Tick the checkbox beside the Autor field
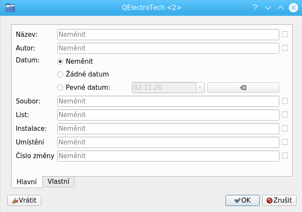Image resolution: width=302 pixels, height=212 pixels. pos(285,48)
